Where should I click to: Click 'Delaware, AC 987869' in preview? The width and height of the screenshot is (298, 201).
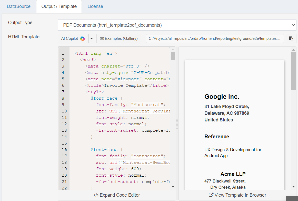[x=227, y=113]
